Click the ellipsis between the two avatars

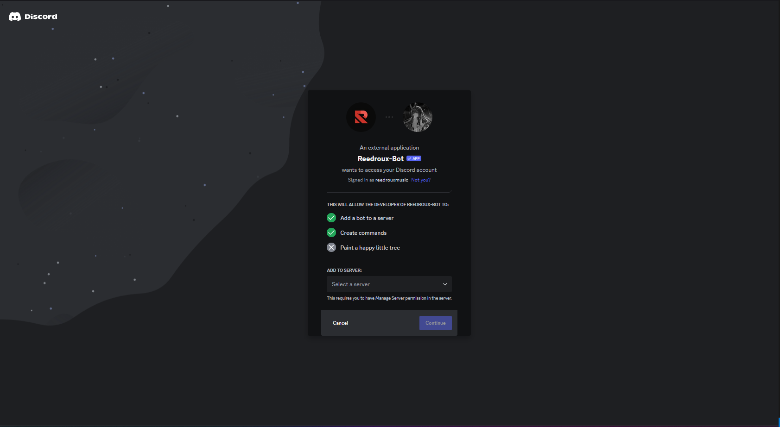pyautogui.click(x=389, y=117)
